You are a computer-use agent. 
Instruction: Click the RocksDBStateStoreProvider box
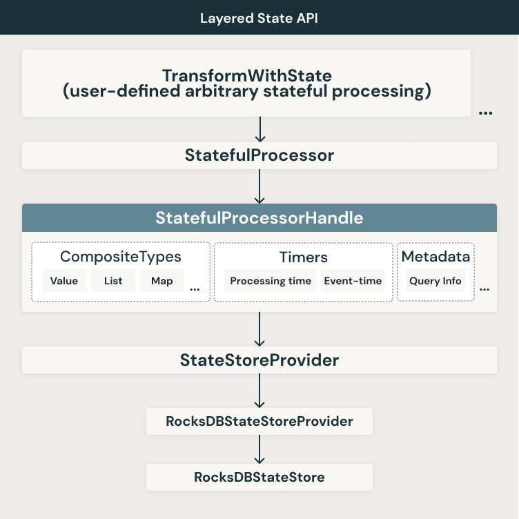pos(259,421)
